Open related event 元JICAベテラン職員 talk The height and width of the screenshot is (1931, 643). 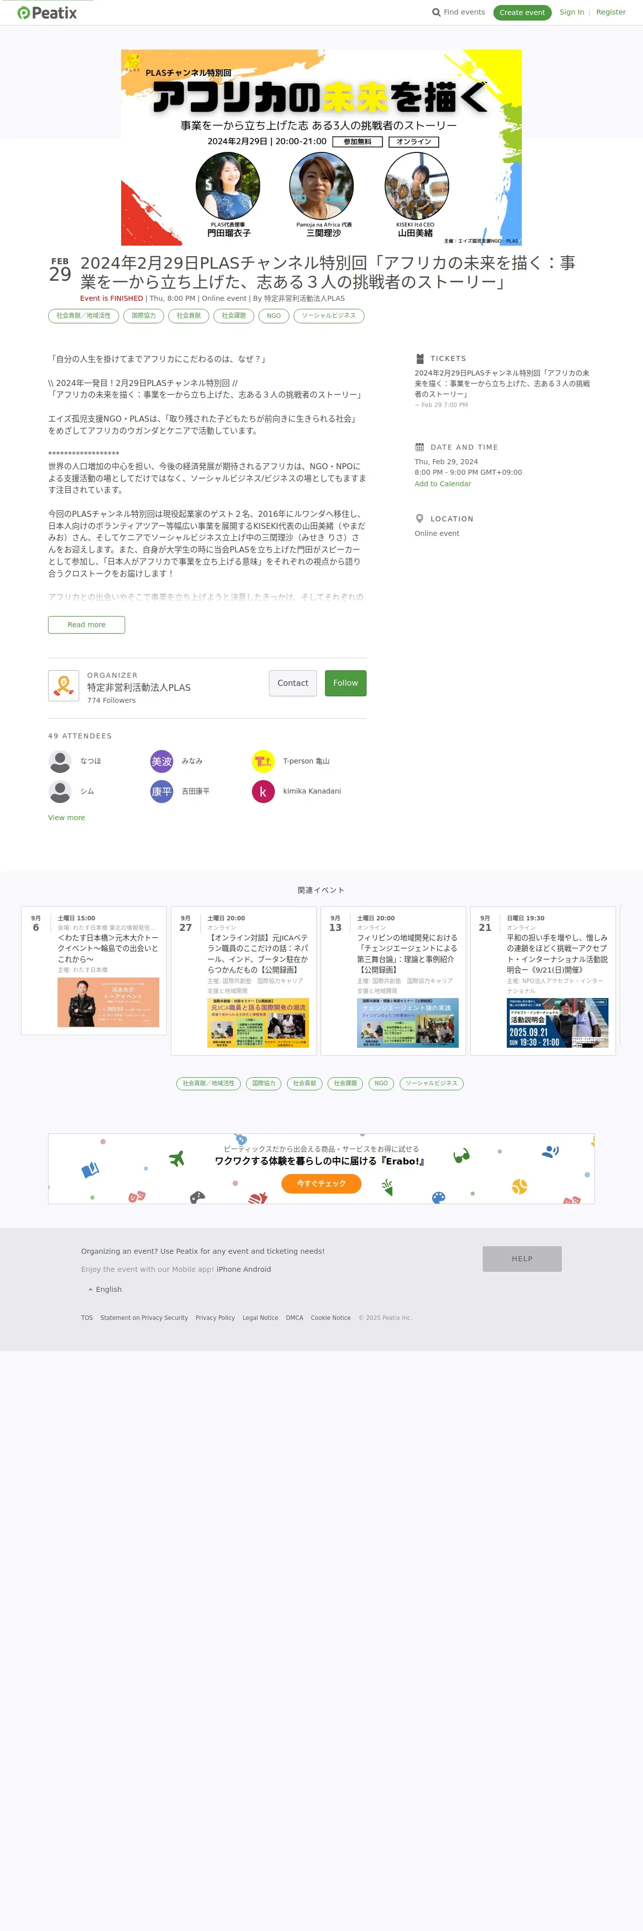pos(257,953)
